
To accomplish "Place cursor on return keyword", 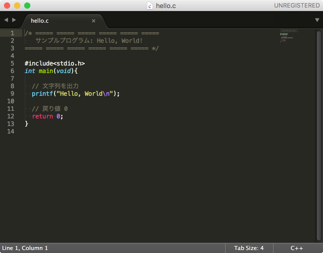I will (x=42, y=116).
